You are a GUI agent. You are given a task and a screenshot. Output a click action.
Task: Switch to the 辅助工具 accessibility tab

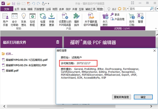[x=90, y=9]
